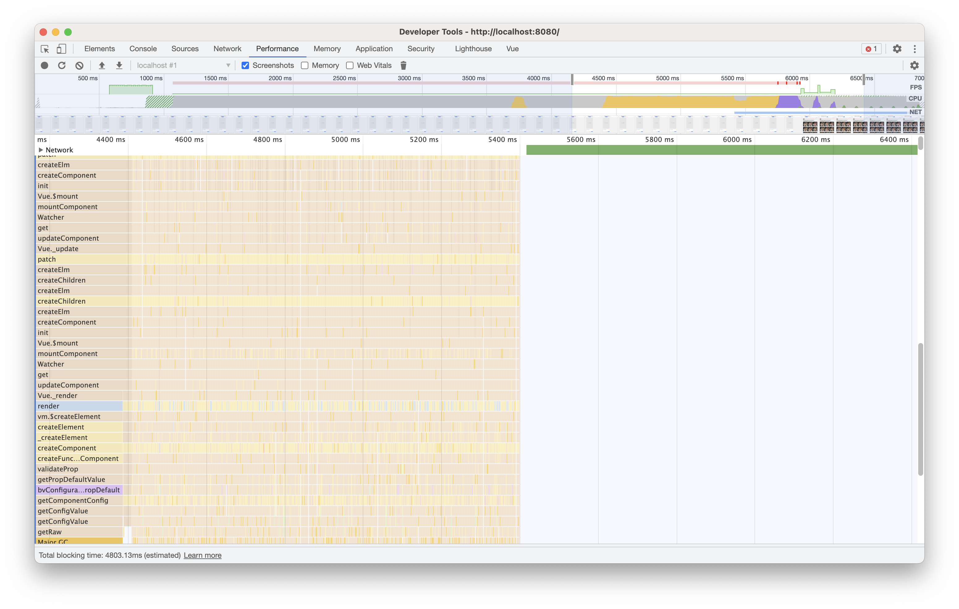Start a new performance recording

click(44, 65)
